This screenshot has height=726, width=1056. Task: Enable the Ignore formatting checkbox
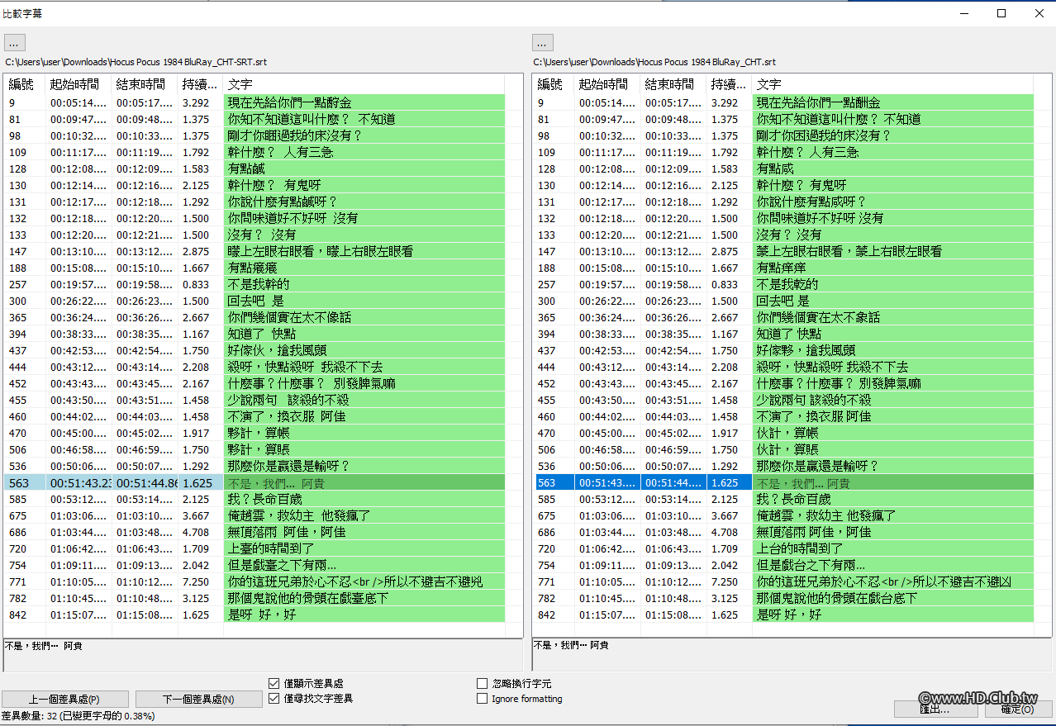pos(482,699)
